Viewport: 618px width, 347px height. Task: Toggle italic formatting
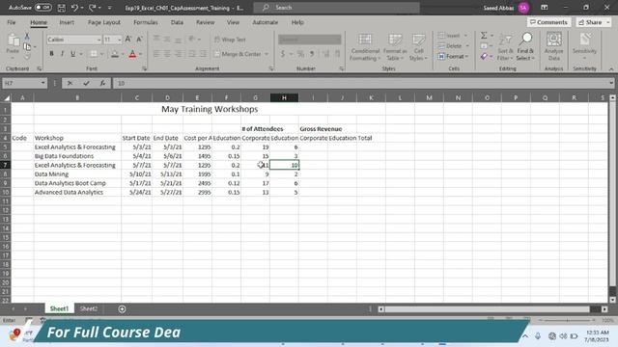point(62,54)
